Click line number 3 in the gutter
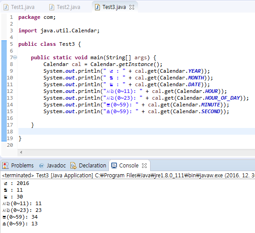 click(x=11, y=31)
